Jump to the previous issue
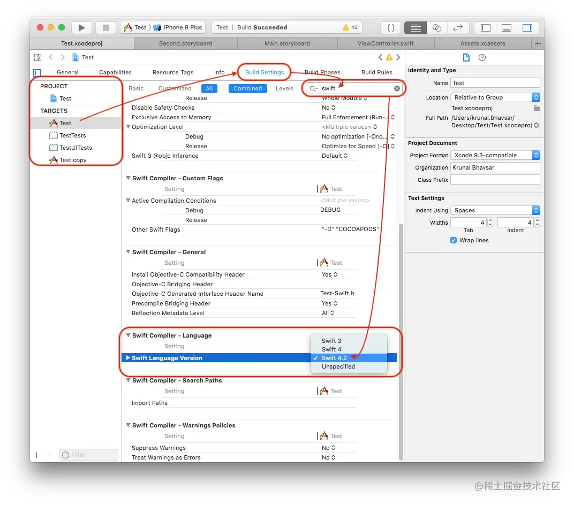 pyautogui.click(x=380, y=57)
